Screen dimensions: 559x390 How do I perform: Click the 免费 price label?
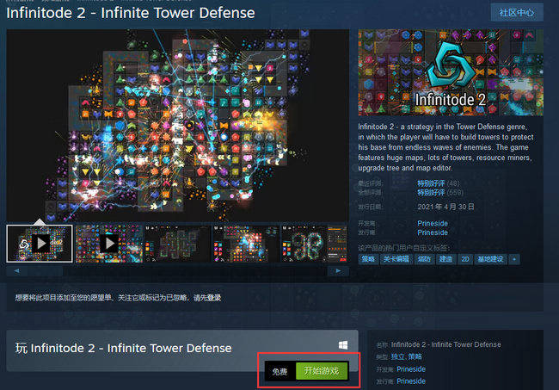click(x=279, y=371)
